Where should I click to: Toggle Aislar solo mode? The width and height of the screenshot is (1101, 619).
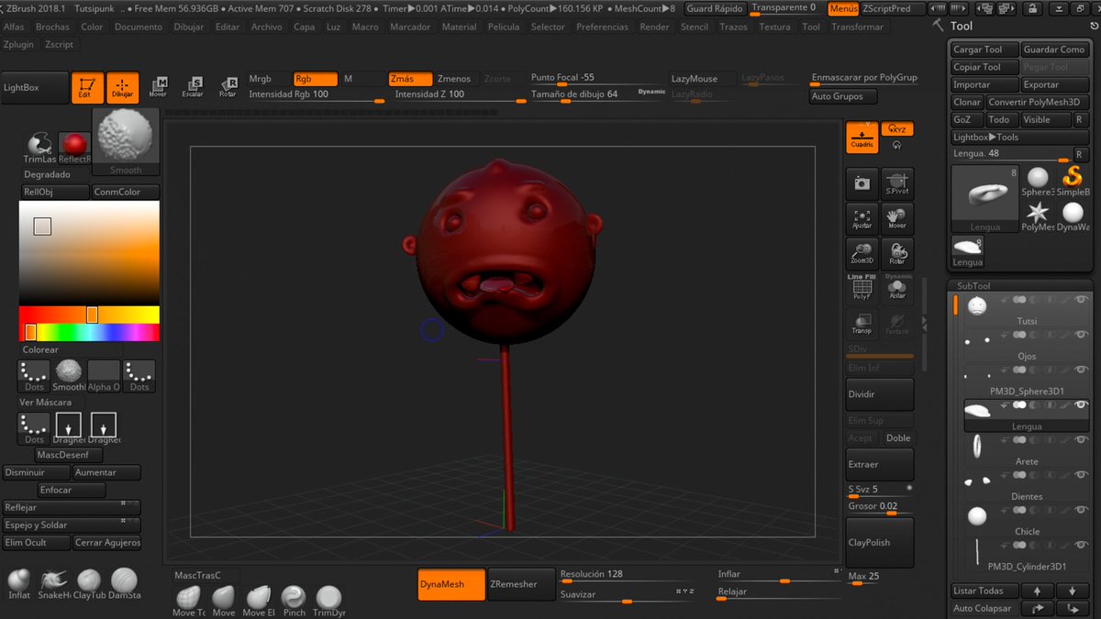[x=897, y=289]
